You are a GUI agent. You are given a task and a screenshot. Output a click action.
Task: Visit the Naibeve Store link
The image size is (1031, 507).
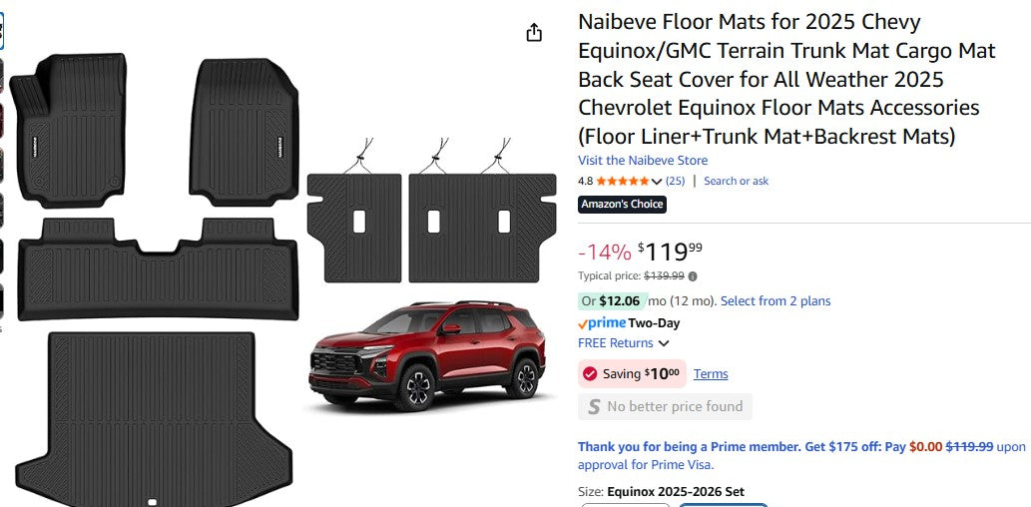(643, 161)
